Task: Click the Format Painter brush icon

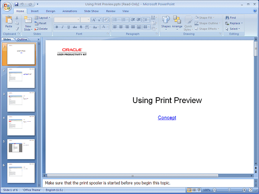Action: 17,29
